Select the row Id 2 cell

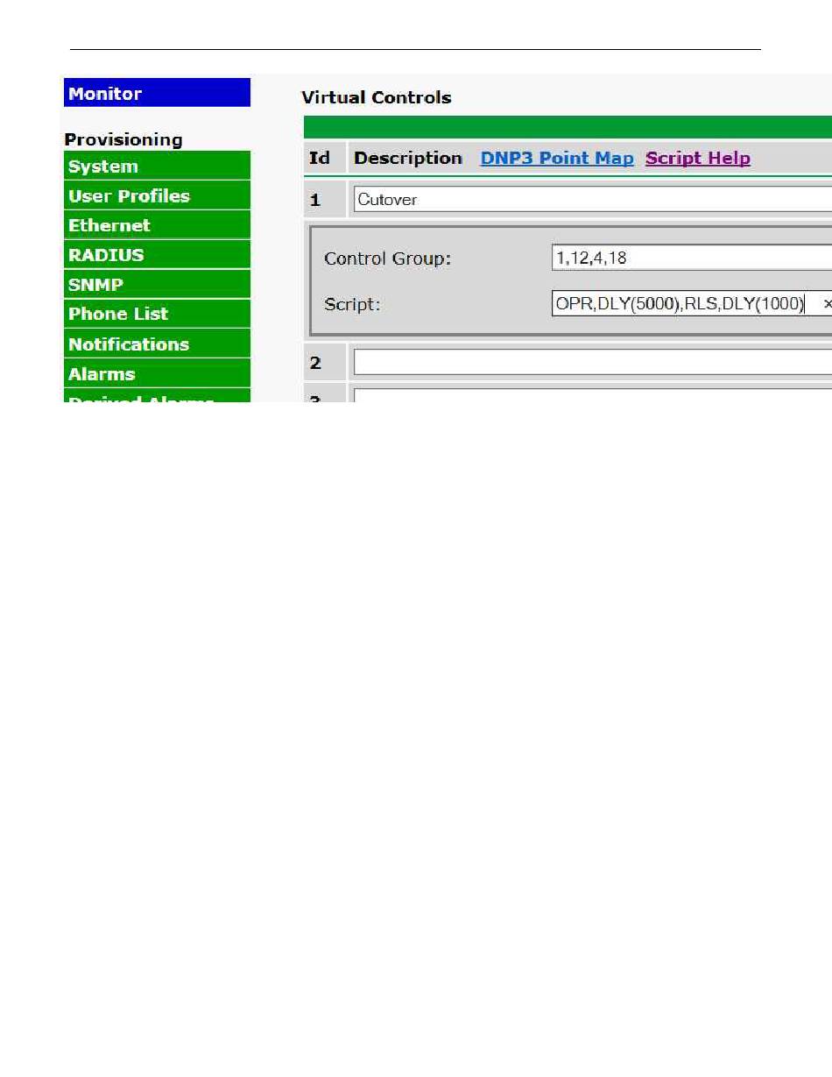325,362
